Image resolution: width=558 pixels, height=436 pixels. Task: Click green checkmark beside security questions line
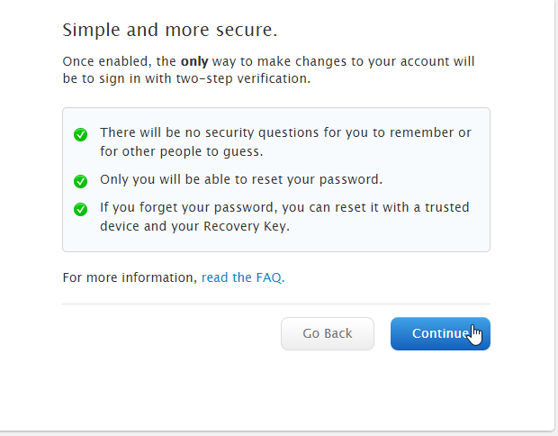click(80, 134)
